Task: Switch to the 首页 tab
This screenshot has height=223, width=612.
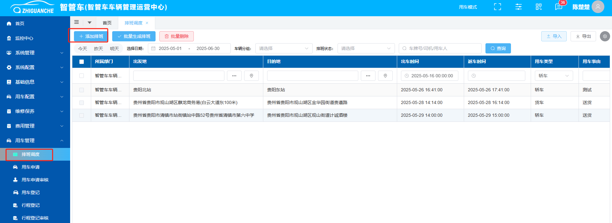Action: 107,23
